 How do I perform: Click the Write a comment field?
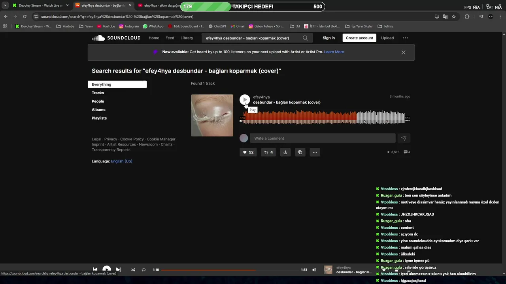[x=323, y=138]
